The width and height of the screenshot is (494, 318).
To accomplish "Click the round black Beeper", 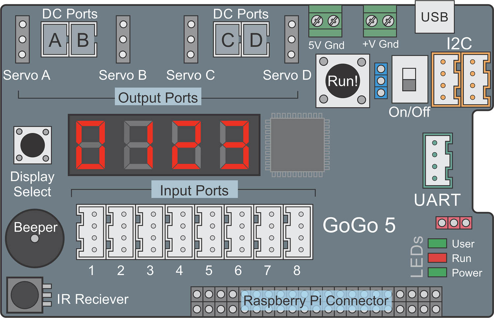I will 35,238.
